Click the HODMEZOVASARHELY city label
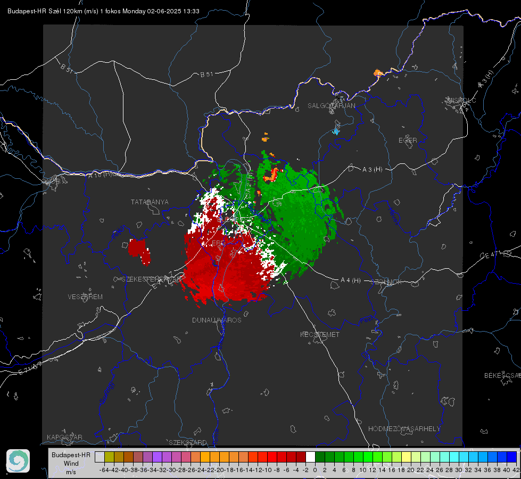Image resolution: width=521 pixels, height=479 pixels. tap(404, 429)
